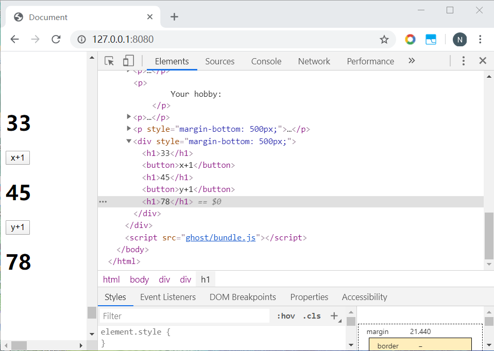
Task: Click the 78 heading on page
Action: [18, 262]
